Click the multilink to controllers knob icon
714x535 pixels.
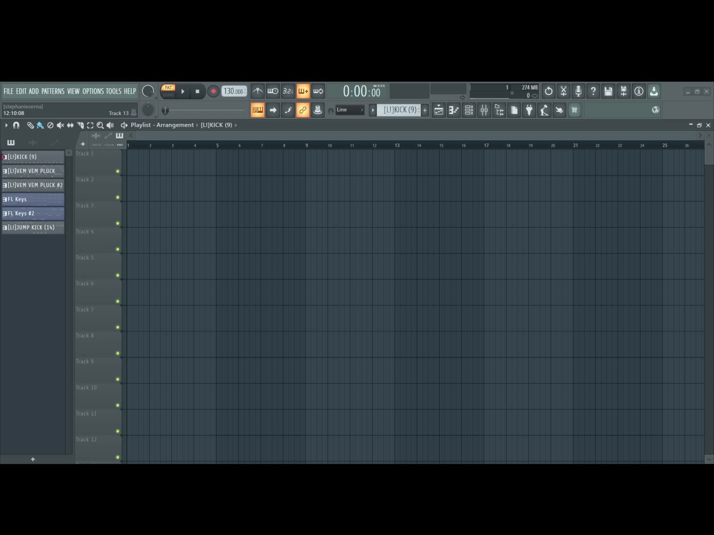coord(318,110)
